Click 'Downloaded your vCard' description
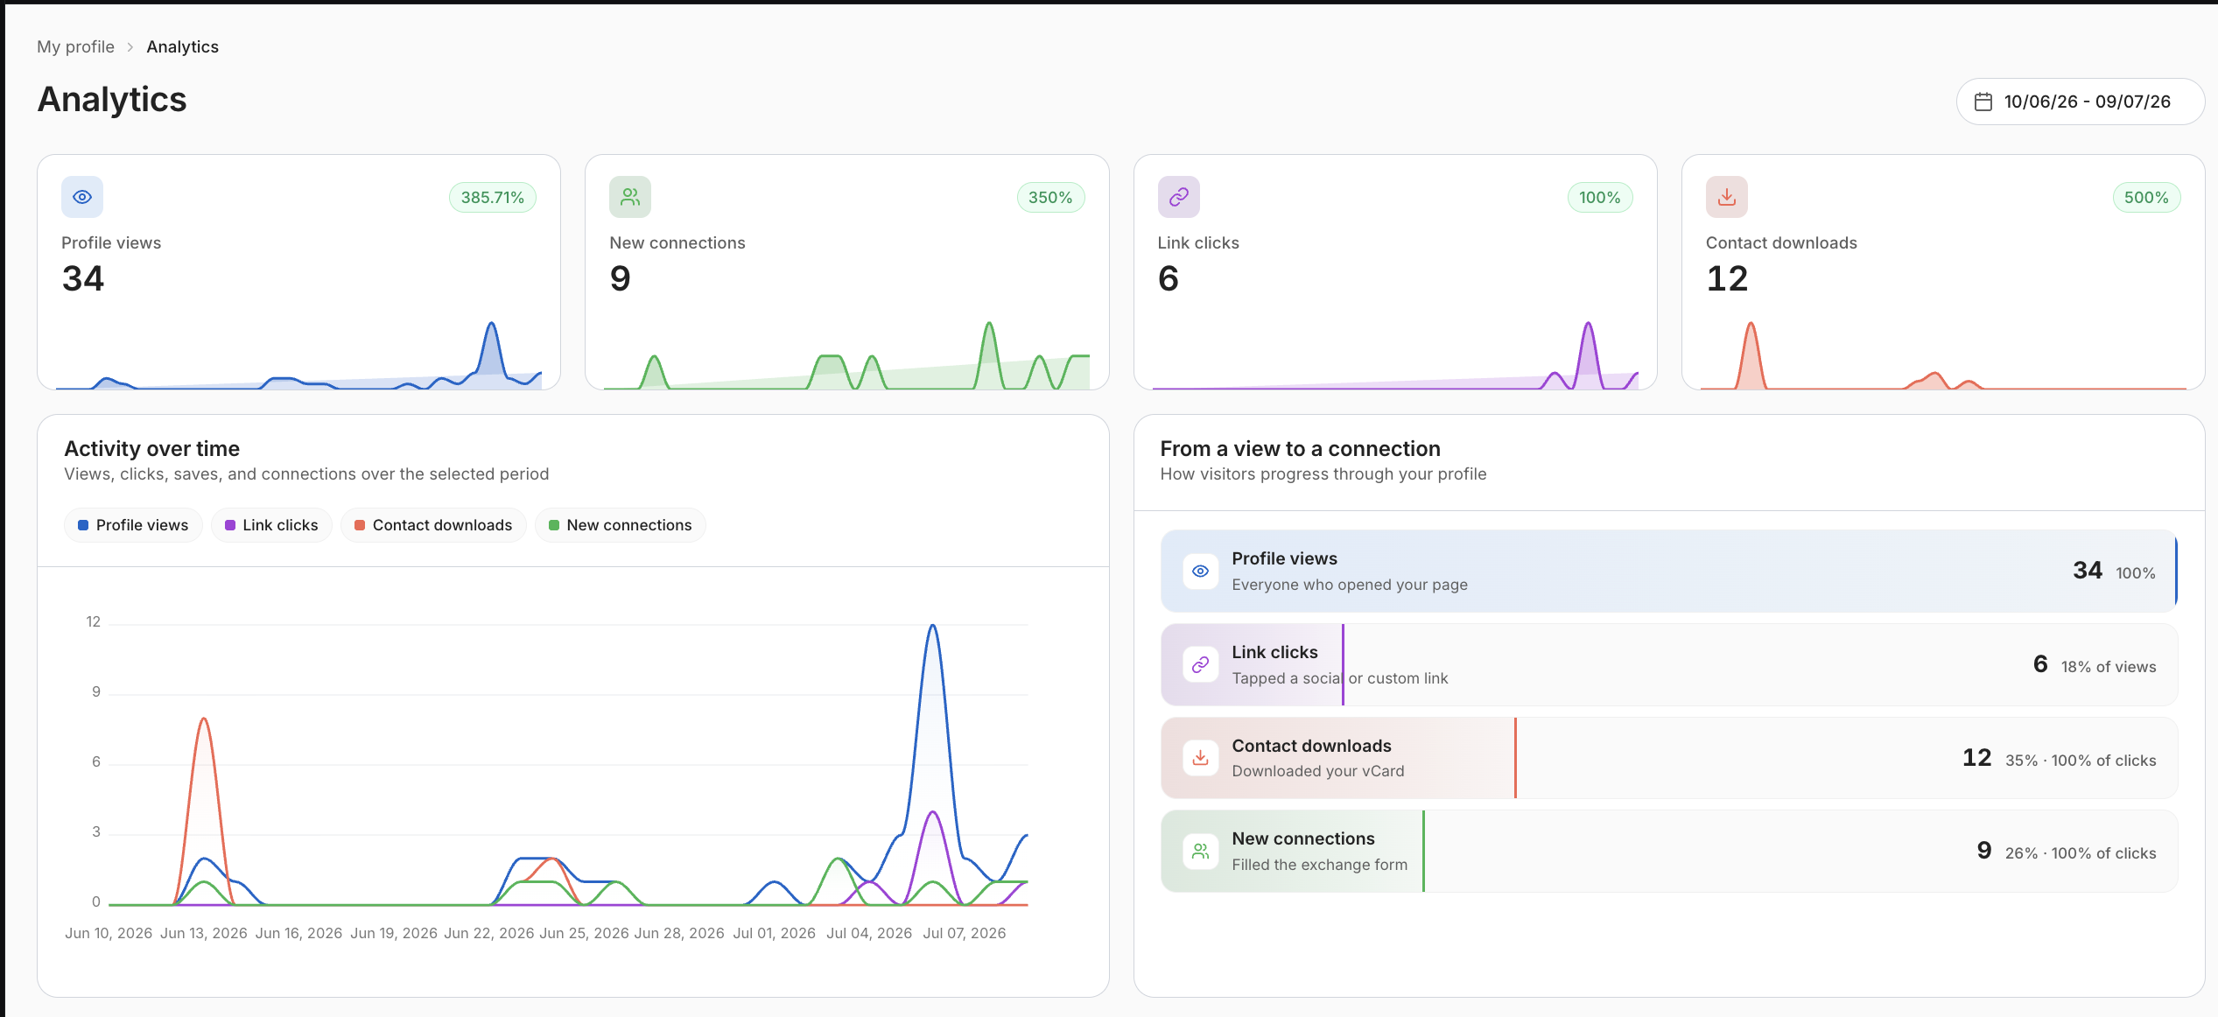This screenshot has height=1017, width=2218. coord(1318,771)
